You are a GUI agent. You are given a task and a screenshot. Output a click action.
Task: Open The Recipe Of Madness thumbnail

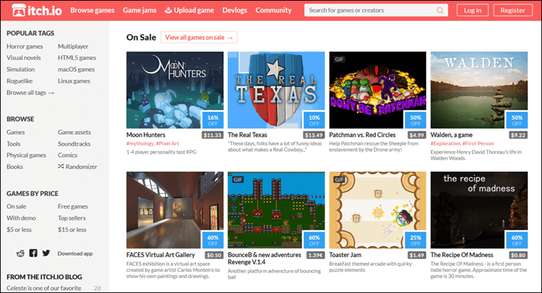point(479,210)
